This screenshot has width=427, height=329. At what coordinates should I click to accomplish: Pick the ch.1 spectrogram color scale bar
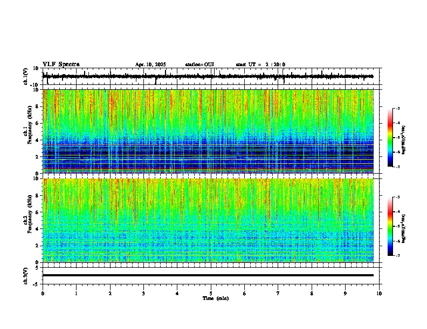(390, 138)
